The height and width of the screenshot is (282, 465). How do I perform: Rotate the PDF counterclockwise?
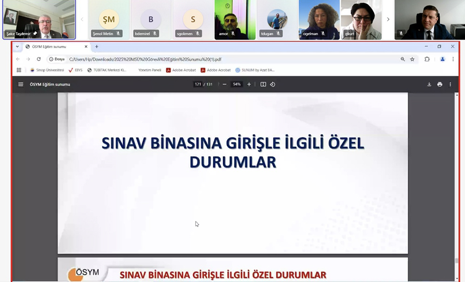pyautogui.click(x=273, y=84)
